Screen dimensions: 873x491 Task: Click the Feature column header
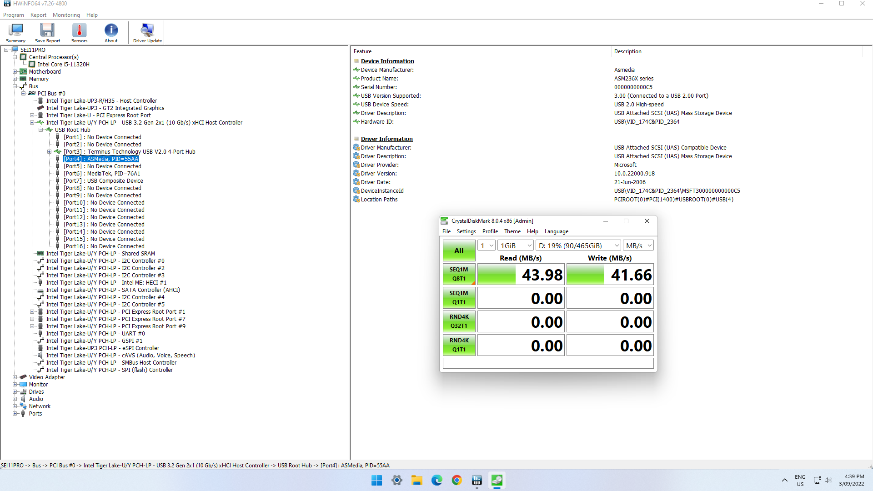pyautogui.click(x=362, y=51)
